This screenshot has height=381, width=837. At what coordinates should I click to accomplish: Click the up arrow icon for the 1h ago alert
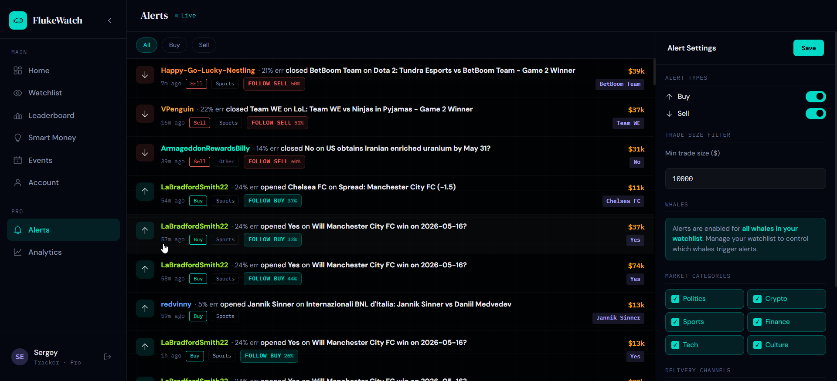[x=145, y=347]
